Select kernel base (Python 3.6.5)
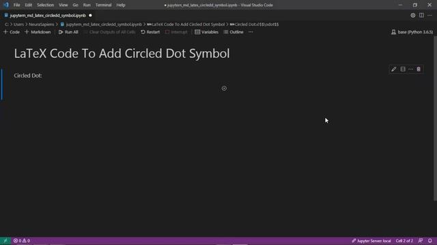 point(412,32)
